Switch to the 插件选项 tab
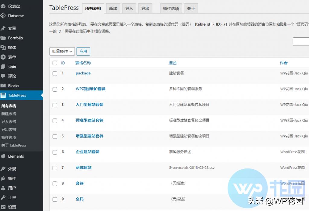 [171, 9]
